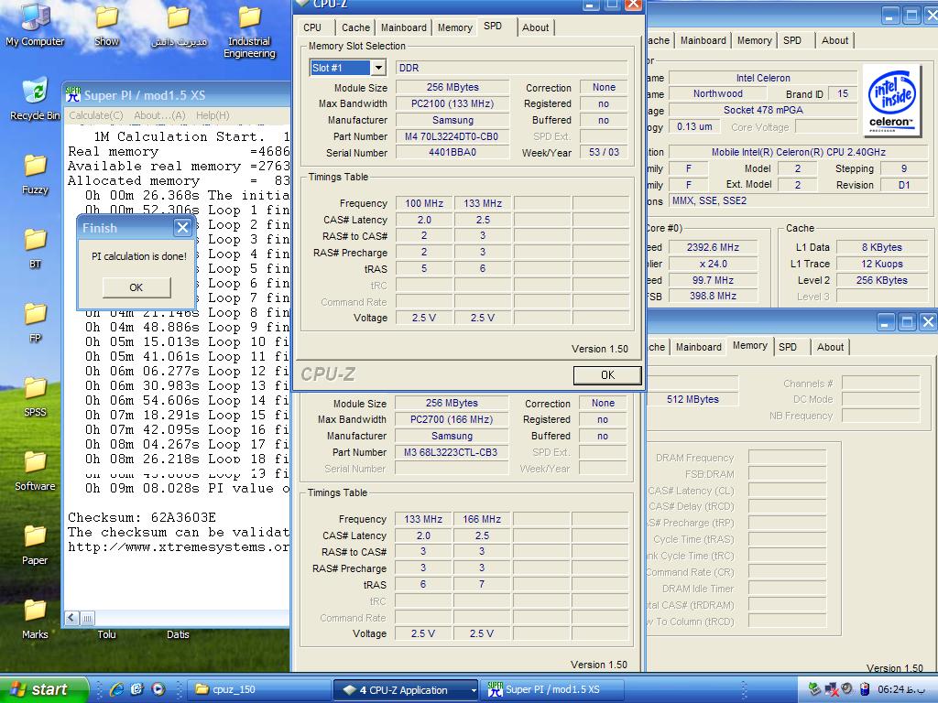Click the battery icon in system tray
Image resolution: width=938 pixels, height=703 pixels.
point(864,689)
